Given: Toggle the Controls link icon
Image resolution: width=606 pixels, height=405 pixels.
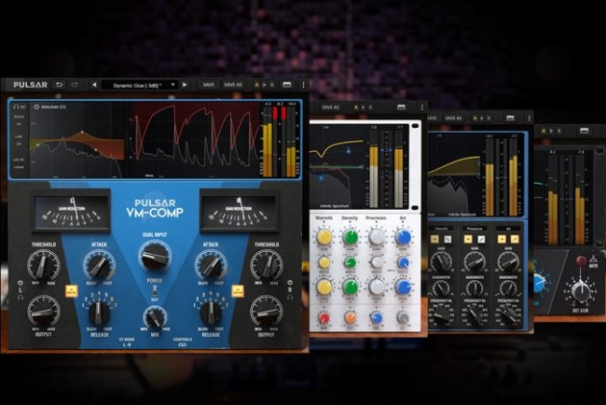Looking at the screenshot, I should (x=183, y=344).
